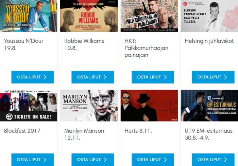Click Osta Liput under HKT Palkkamurhaajan painajainen
This screenshot has width=238, height=166.
point(153,77)
